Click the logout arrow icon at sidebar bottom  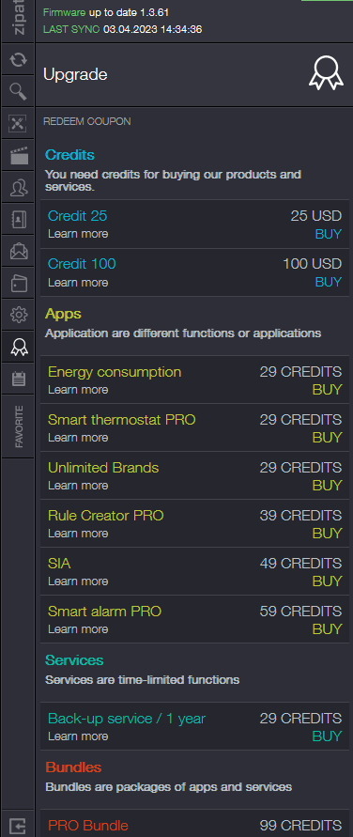[18, 826]
